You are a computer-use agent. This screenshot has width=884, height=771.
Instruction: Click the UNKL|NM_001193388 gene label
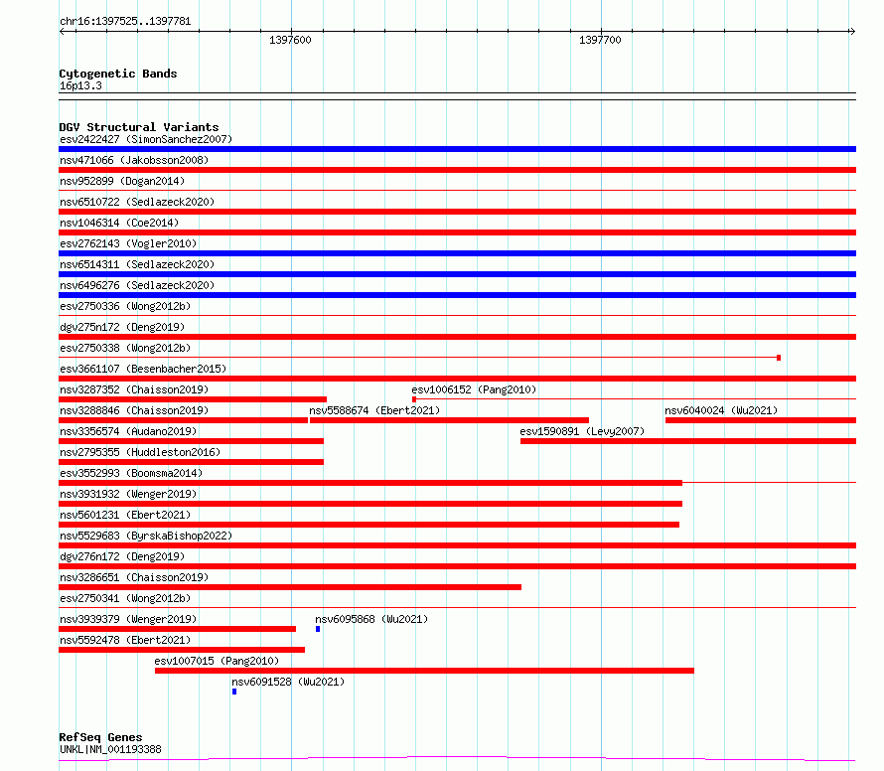[x=110, y=749]
